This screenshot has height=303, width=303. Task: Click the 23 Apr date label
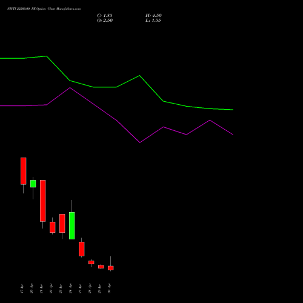[61, 288]
